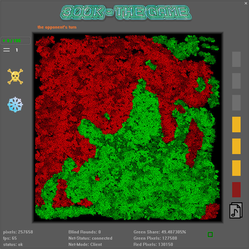Toggle music with the note icon
This screenshot has width=249, height=249.
236,210
